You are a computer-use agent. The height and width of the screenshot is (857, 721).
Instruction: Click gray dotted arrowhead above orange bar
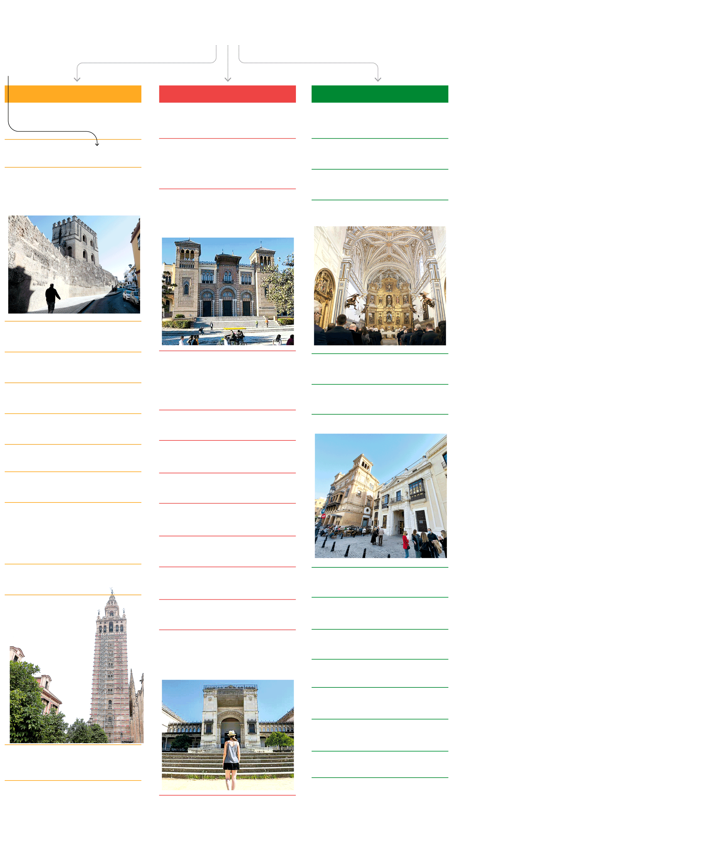tap(77, 79)
